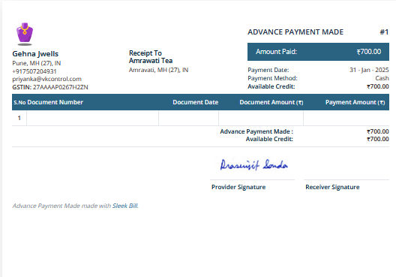Click the Document Date column header

pos(196,102)
